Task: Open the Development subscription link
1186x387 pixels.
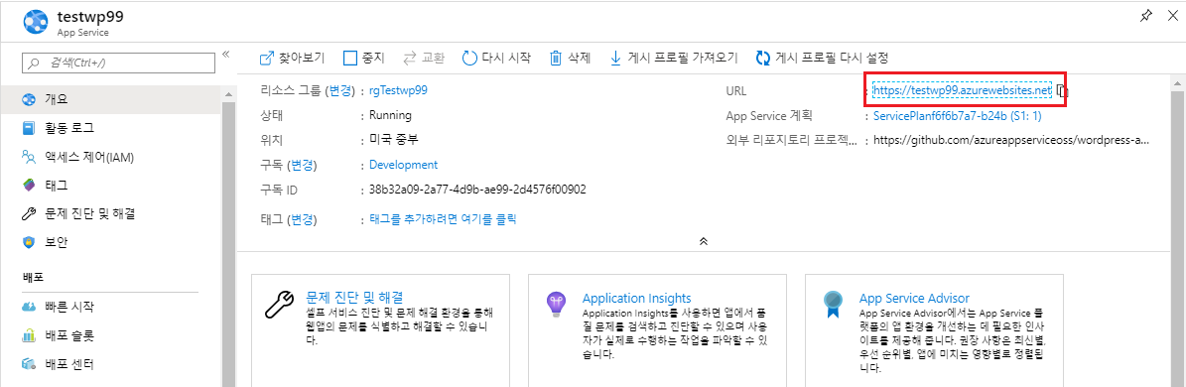Action: pos(403,165)
